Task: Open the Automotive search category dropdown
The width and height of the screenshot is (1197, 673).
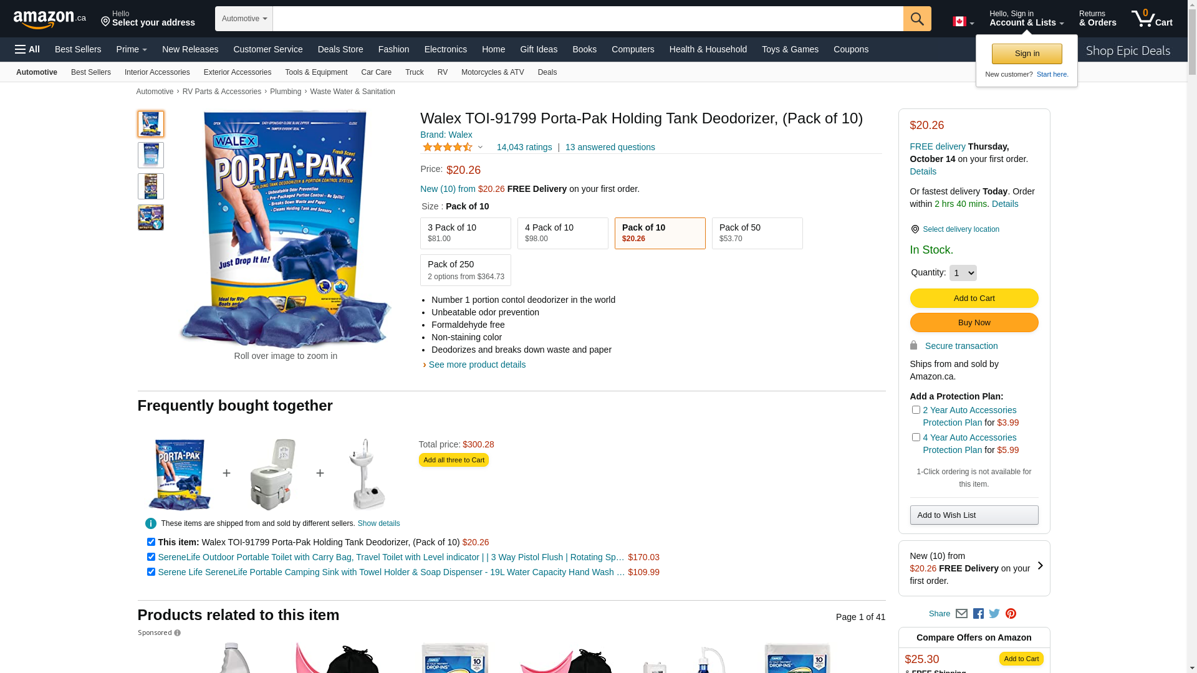Action: 244,19
